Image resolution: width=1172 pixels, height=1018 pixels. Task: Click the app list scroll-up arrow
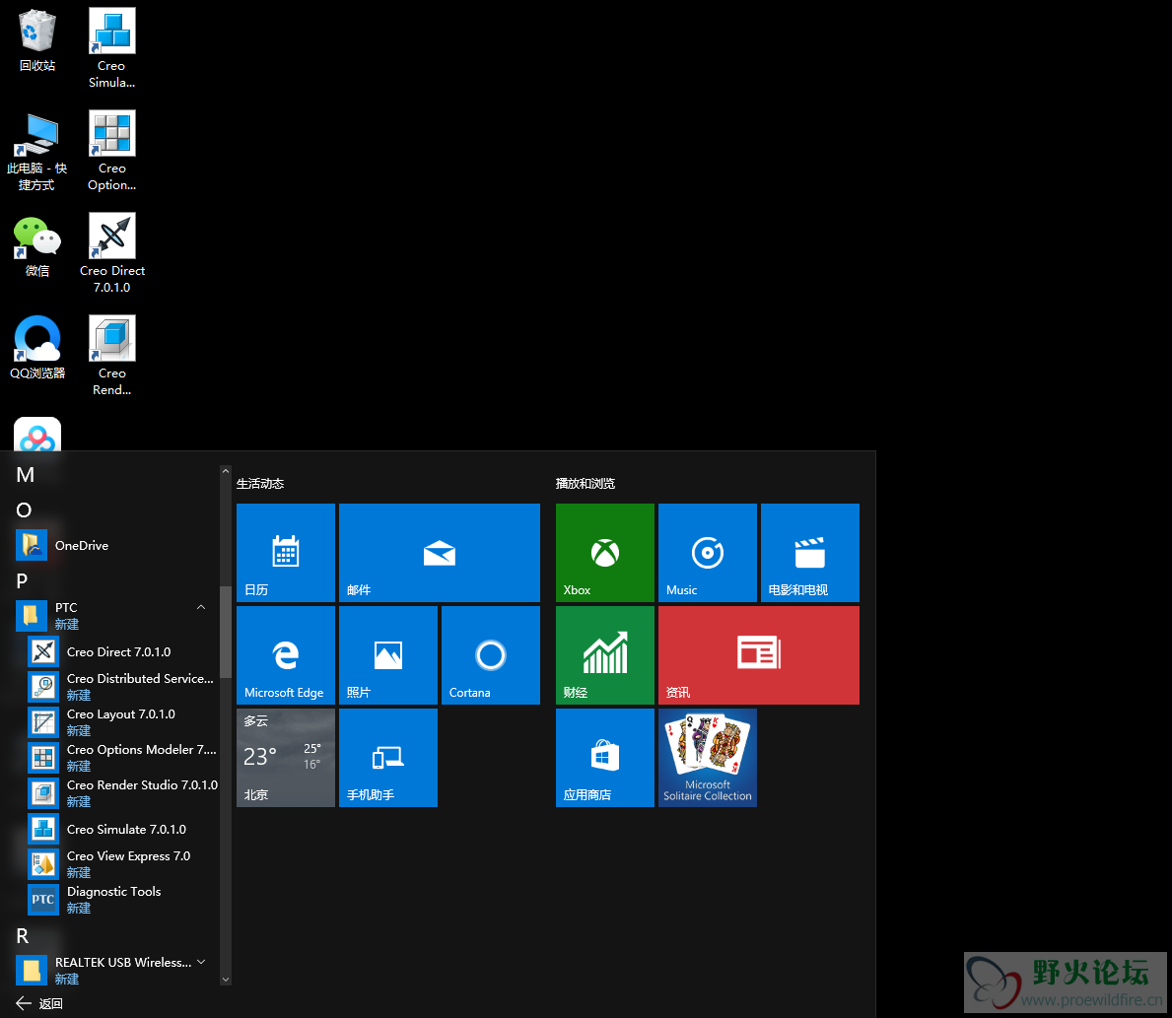(x=225, y=472)
